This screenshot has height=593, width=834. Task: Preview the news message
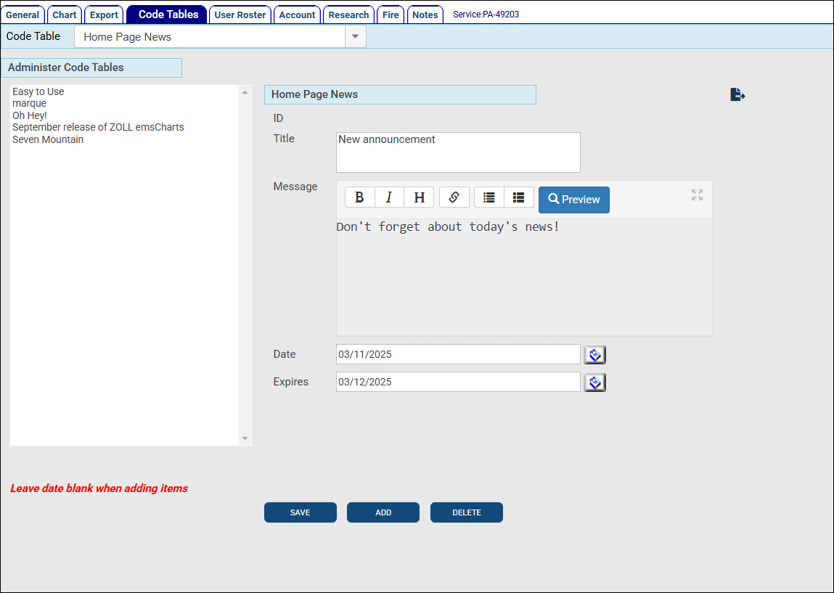(x=573, y=200)
